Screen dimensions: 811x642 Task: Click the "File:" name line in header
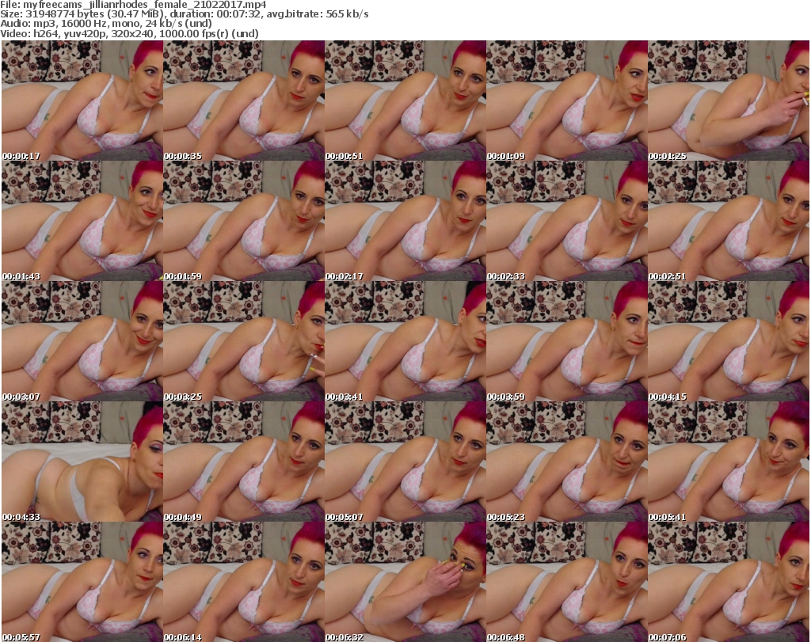[x=133, y=5]
